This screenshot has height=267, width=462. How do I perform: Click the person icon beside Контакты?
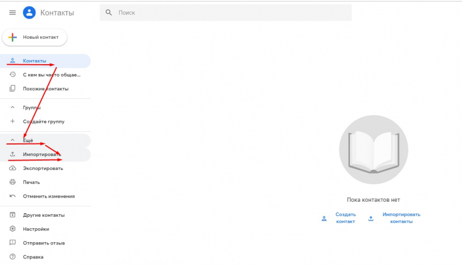point(12,61)
